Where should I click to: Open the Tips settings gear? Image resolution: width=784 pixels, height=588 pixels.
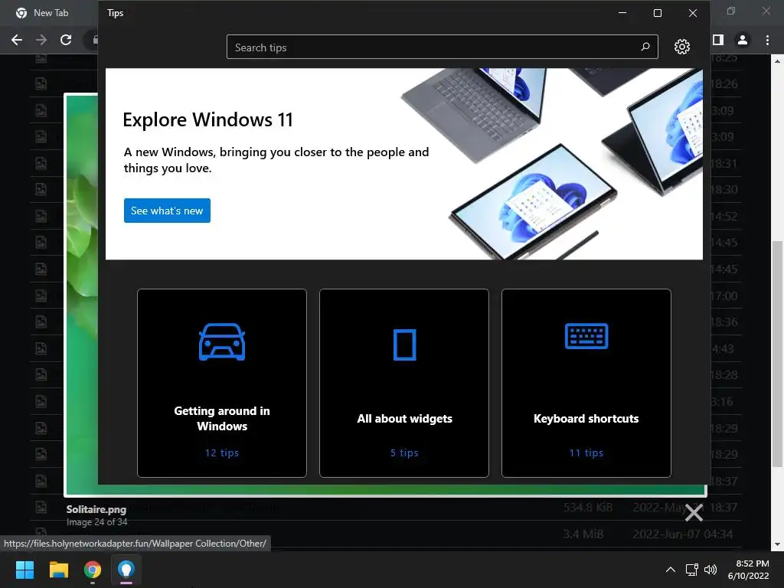tap(682, 47)
